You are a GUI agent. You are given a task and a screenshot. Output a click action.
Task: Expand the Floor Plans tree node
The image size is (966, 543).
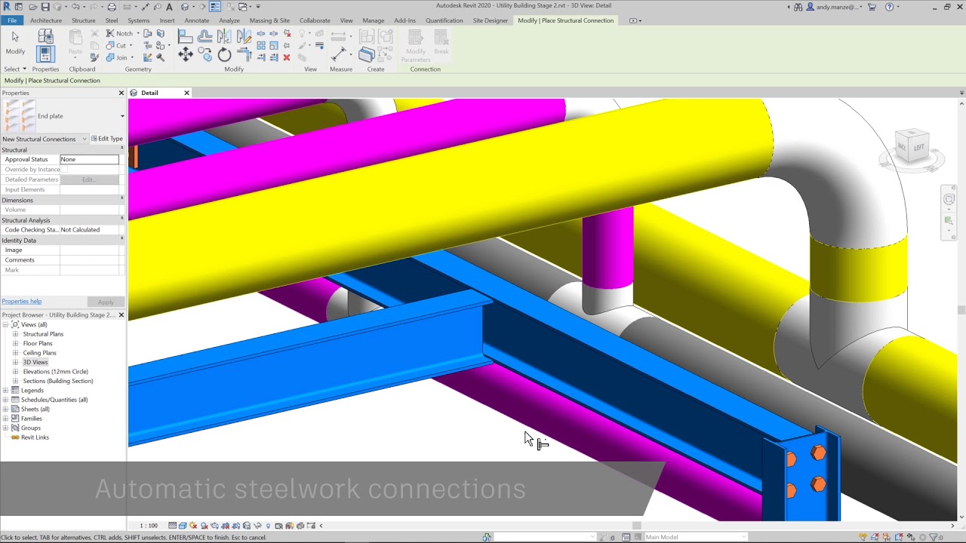(15, 343)
